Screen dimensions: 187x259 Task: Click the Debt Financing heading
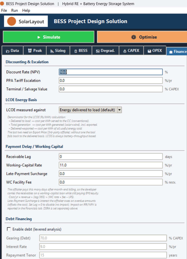coord(19,219)
